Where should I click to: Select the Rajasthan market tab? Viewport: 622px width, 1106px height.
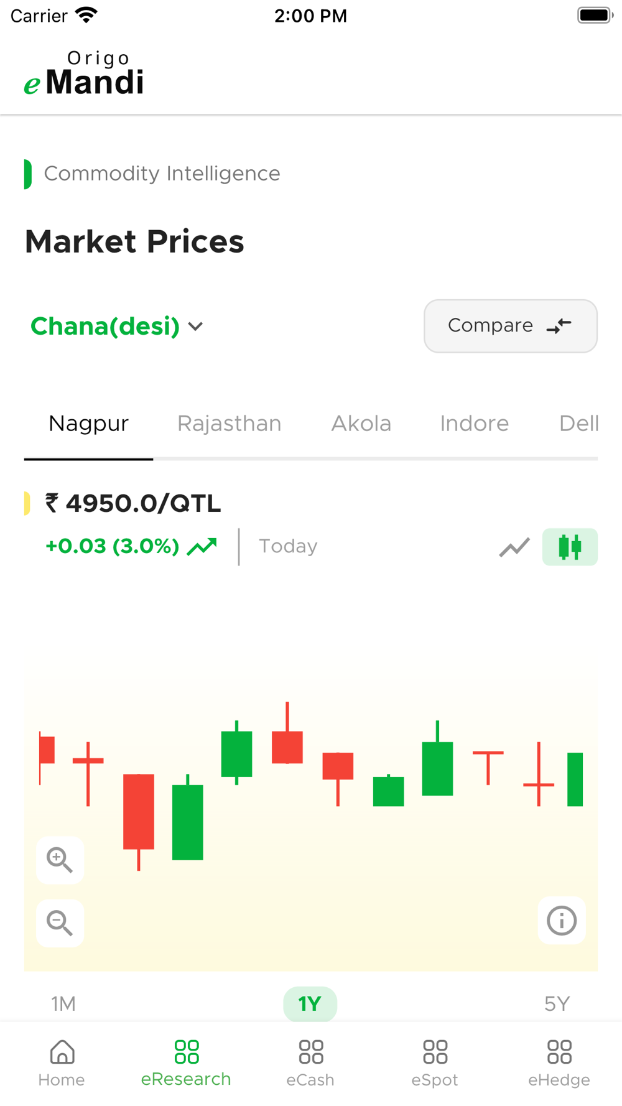(x=229, y=424)
